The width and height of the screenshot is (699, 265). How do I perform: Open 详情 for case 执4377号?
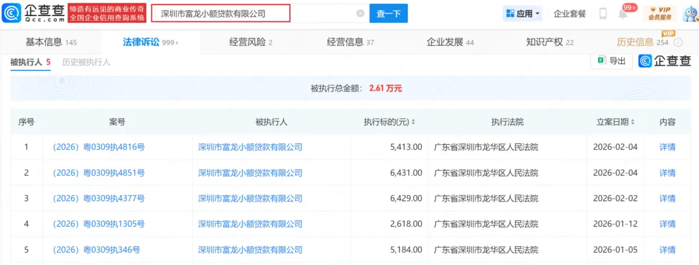[667, 198]
